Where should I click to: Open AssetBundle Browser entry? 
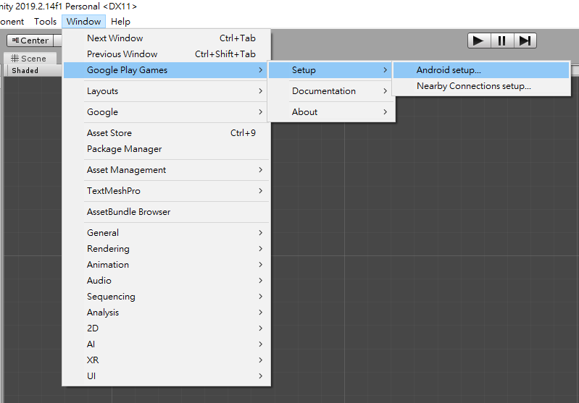click(128, 212)
